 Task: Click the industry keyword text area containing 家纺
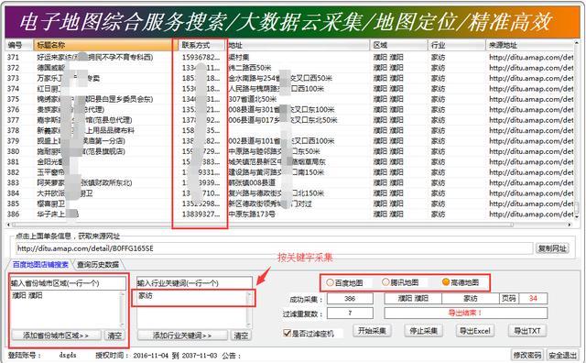pyautogui.click(x=191, y=309)
